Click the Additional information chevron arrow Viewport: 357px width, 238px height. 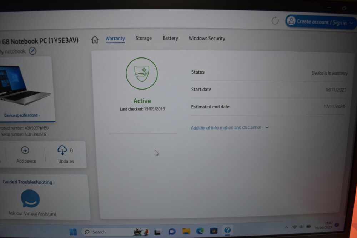tap(267, 127)
